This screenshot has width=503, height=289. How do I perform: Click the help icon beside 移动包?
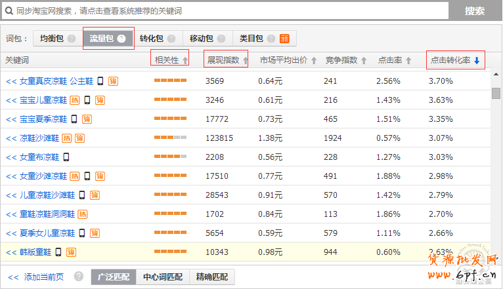tap(221, 39)
